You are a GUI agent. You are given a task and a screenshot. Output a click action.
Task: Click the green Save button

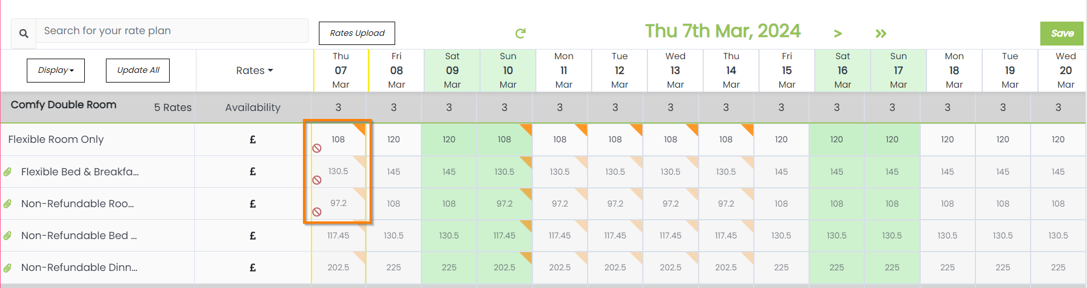click(1062, 34)
